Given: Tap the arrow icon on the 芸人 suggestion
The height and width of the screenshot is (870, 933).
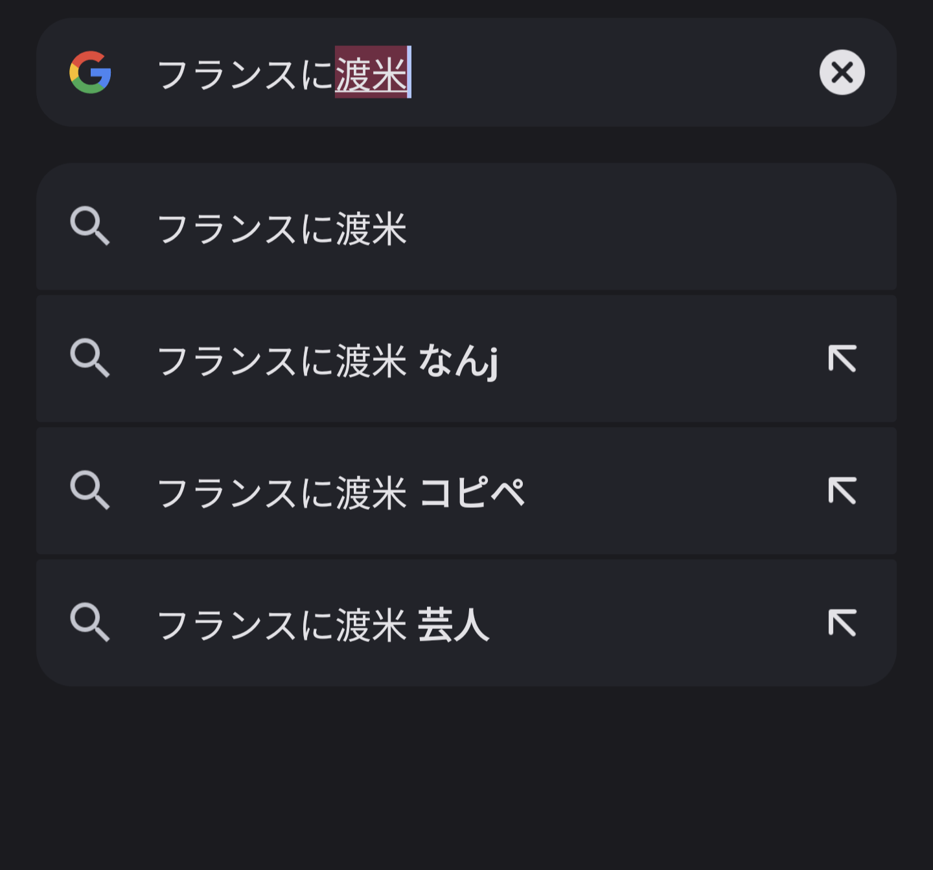Looking at the screenshot, I should [842, 623].
